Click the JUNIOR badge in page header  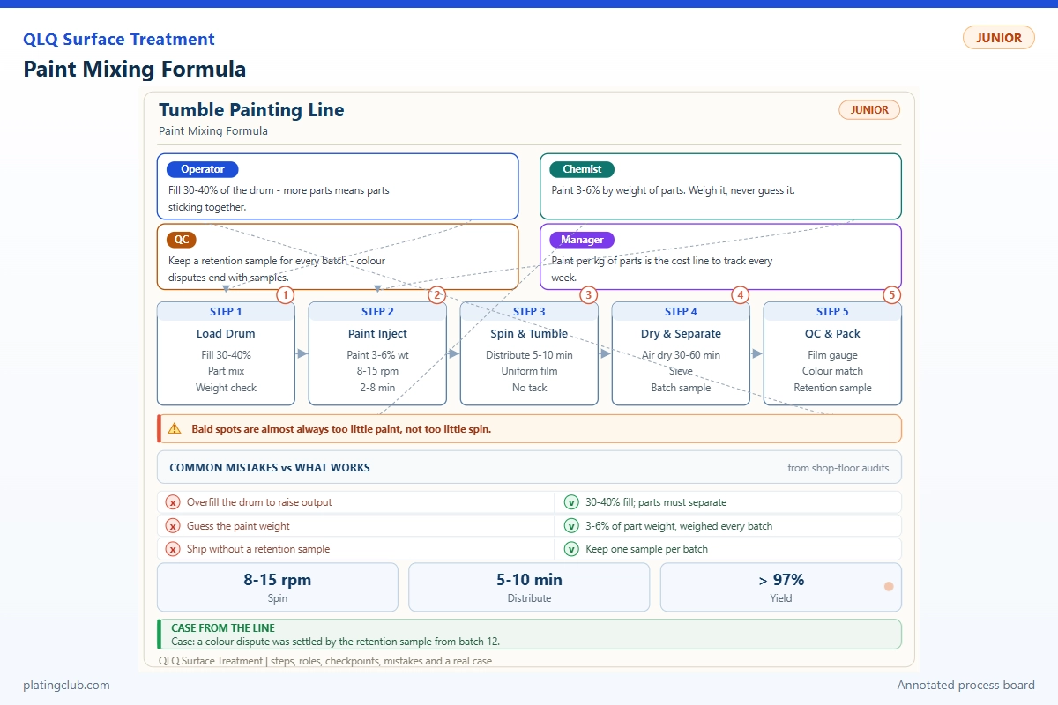(998, 38)
